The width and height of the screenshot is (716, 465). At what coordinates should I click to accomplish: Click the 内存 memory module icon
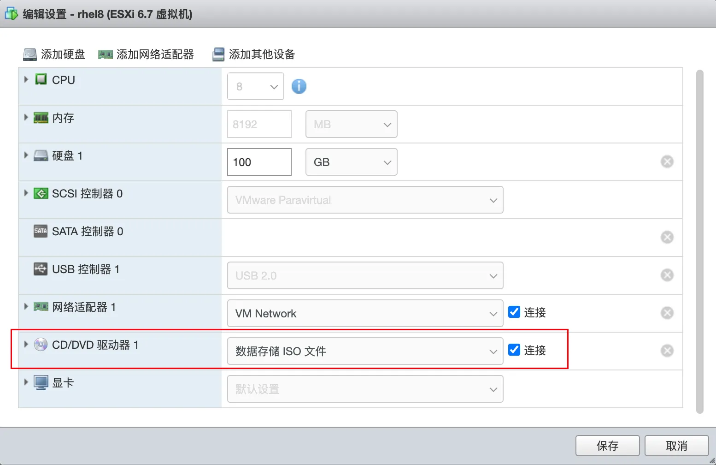[x=41, y=118]
